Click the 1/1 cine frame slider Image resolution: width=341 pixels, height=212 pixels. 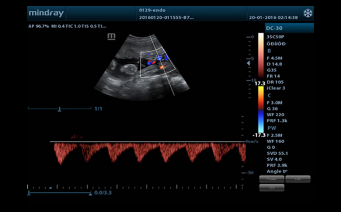pos(59,109)
